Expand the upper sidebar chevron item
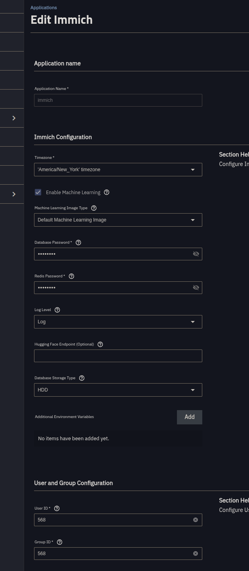 (x=14, y=118)
